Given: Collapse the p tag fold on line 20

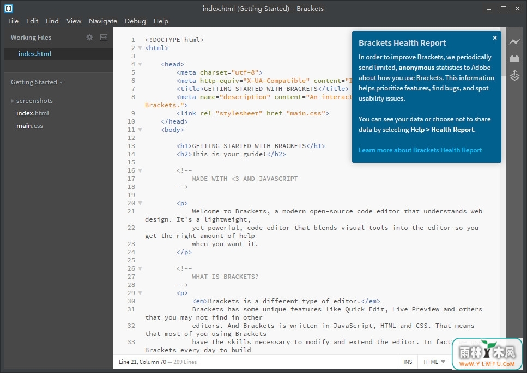Looking at the screenshot, I should click(140, 203).
